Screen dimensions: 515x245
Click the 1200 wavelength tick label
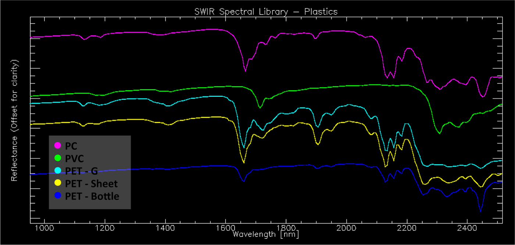coord(105,228)
